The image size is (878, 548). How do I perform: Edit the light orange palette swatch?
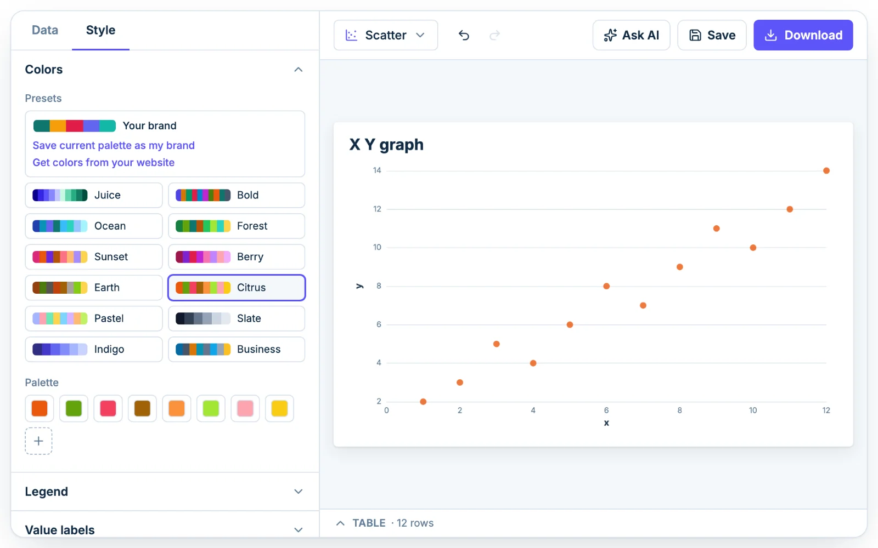(177, 408)
